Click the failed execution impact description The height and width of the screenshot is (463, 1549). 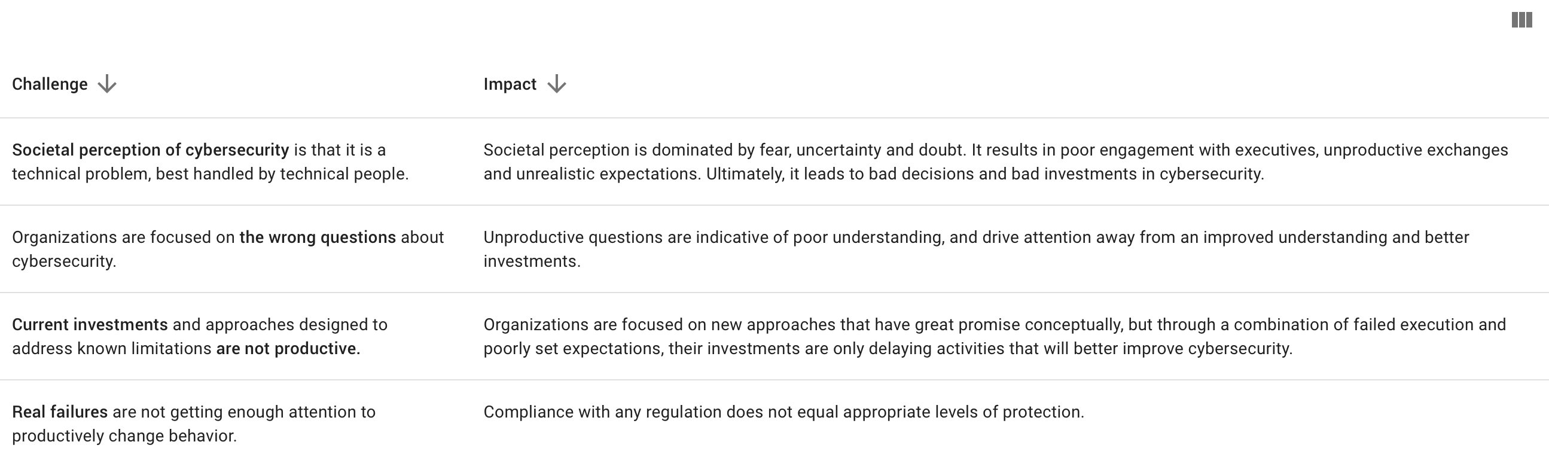pyautogui.click(x=995, y=337)
